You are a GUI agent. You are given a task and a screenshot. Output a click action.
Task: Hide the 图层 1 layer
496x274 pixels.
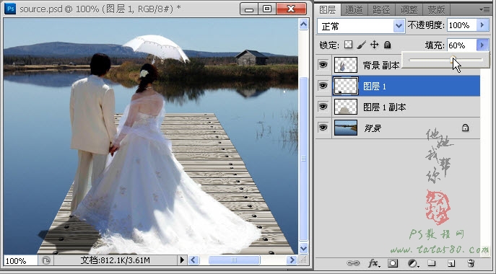pos(323,86)
